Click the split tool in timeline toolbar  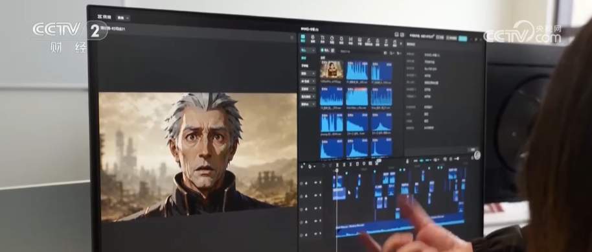click(x=337, y=165)
